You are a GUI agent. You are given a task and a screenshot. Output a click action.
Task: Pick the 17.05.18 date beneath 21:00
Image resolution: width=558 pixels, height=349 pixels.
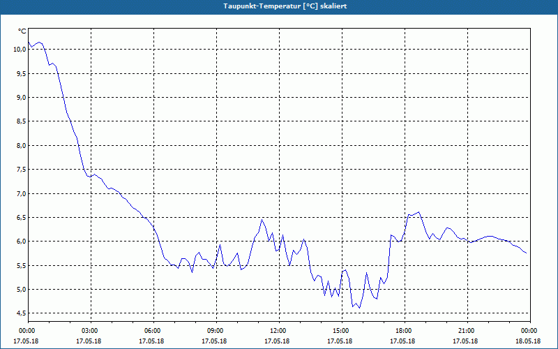[x=465, y=341]
